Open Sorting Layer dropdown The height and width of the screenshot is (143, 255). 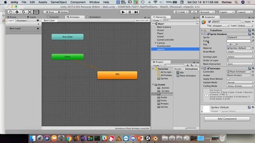coord(240,57)
